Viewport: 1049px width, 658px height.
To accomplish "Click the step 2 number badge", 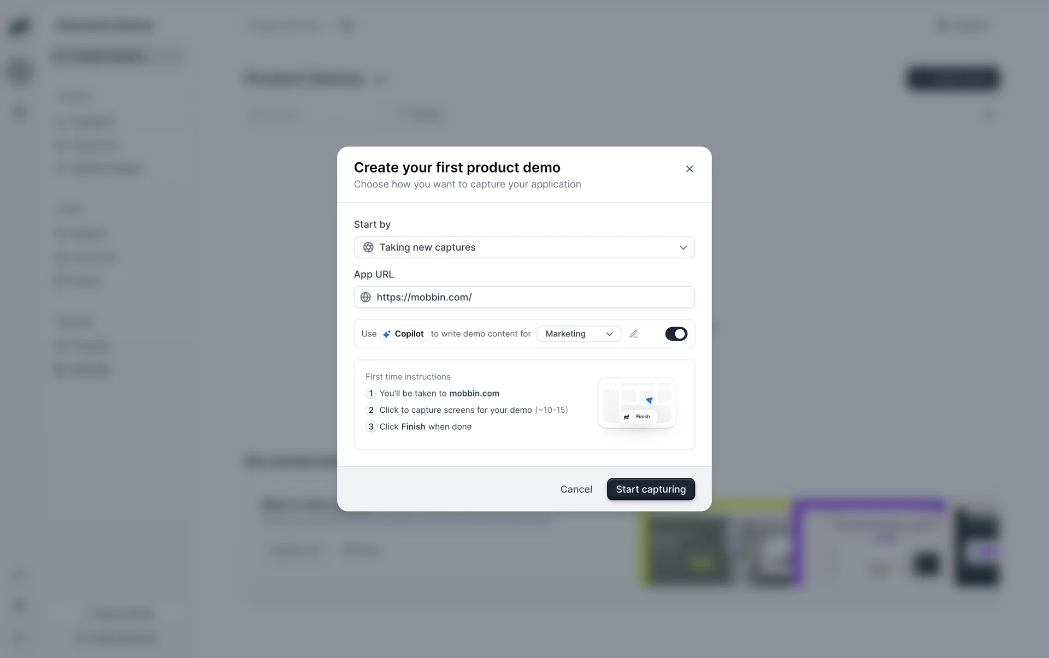I will (x=371, y=410).
